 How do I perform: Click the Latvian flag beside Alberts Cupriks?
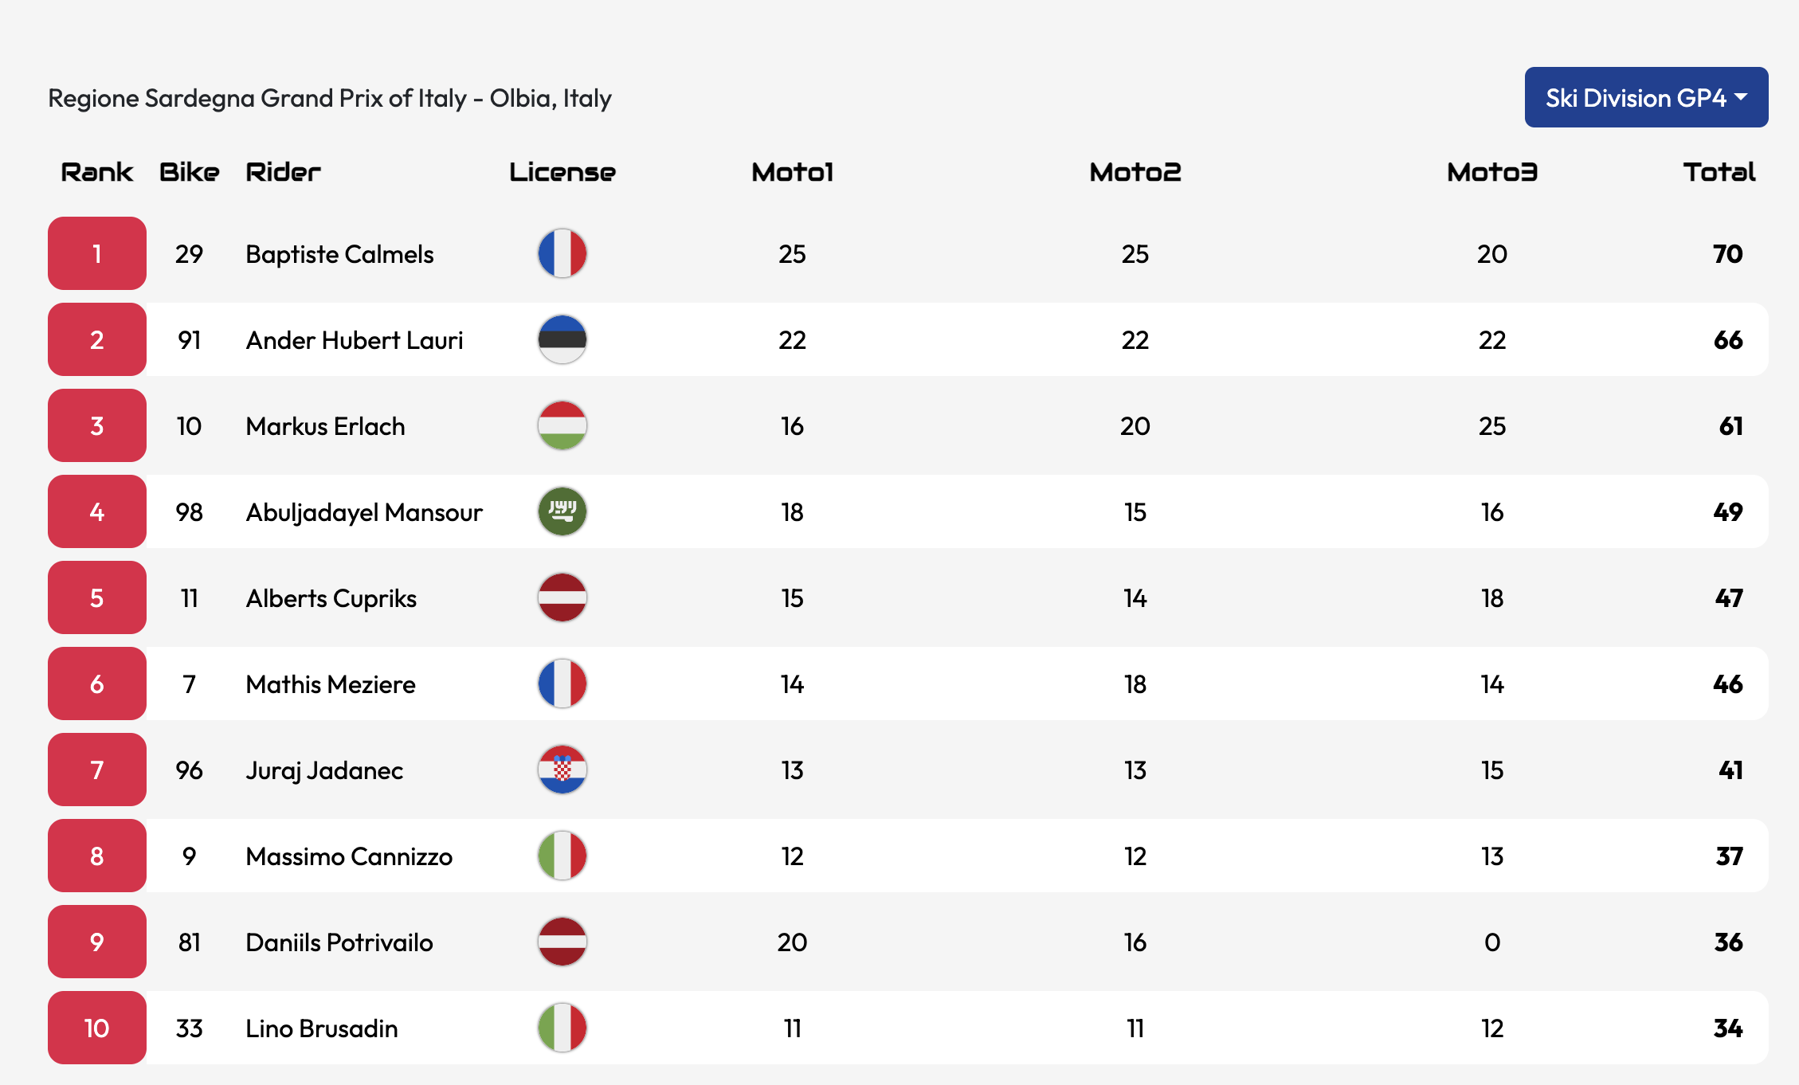click(562, 597)
